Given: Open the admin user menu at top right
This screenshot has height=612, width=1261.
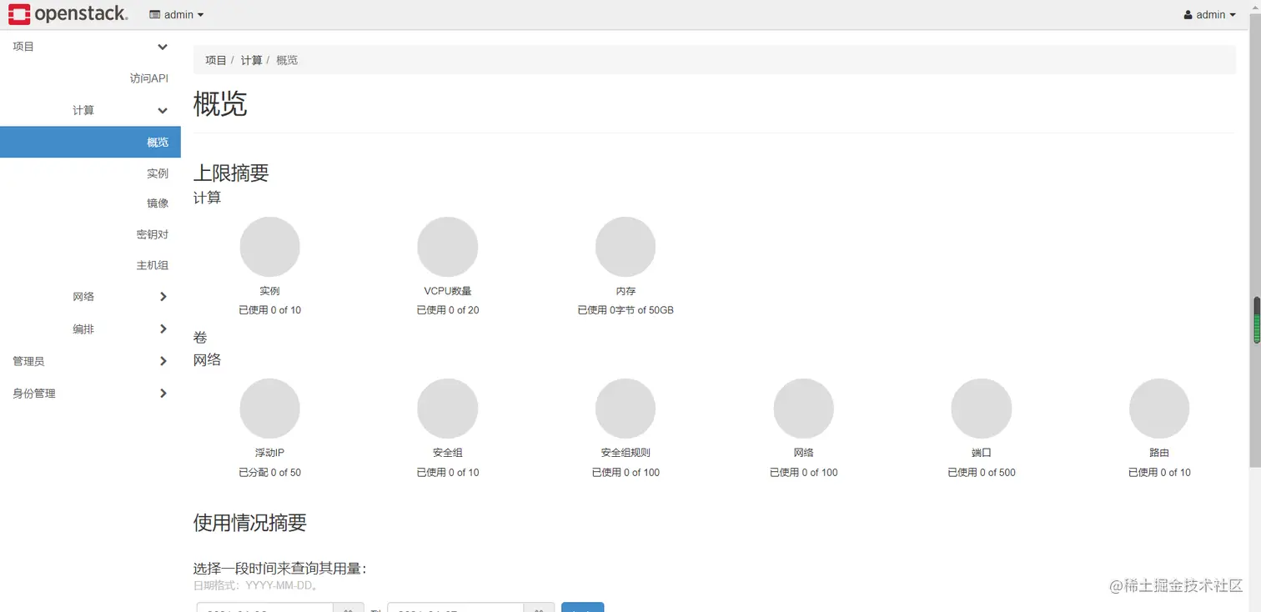Looking at the screenshot, I should [1210, 15].
